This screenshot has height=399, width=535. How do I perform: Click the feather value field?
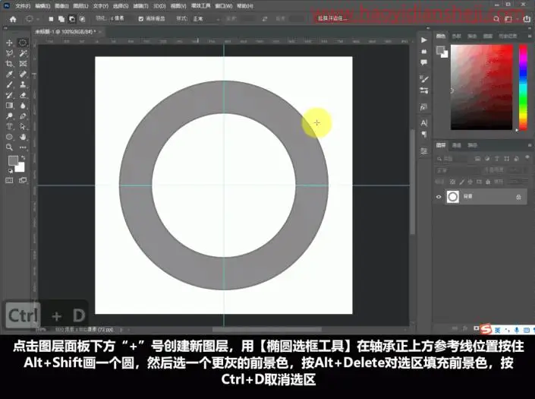pyautogui.click(x=118, y=18)
